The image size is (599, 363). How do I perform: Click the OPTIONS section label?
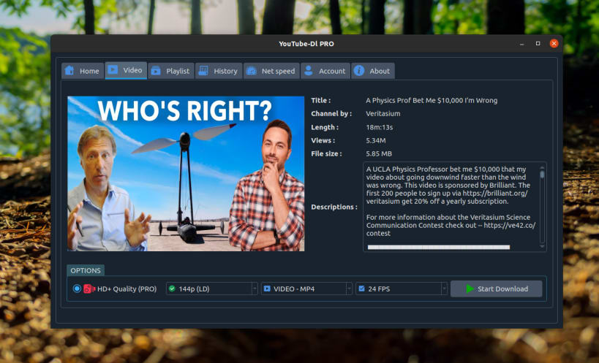coord(86,270)
